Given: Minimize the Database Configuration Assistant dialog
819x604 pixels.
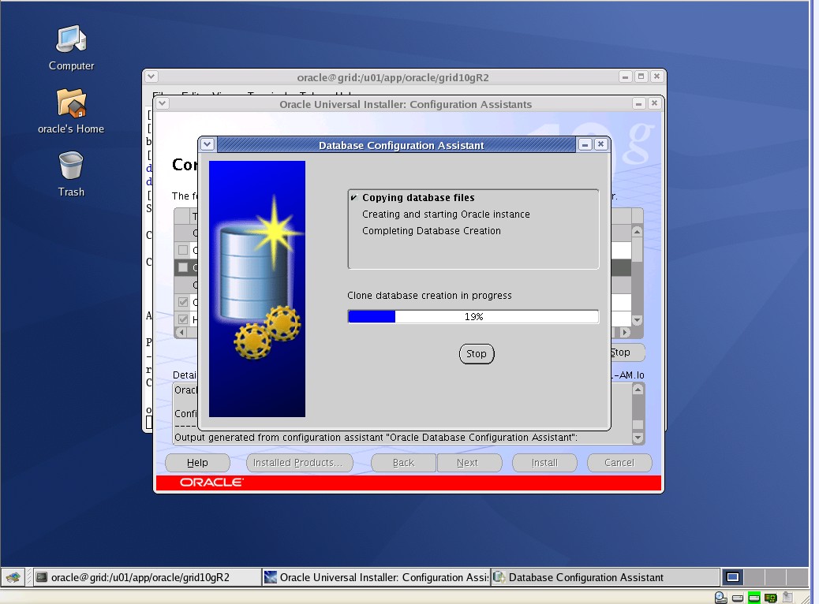Looking at the screenshot, I should (x=585, y=145).
